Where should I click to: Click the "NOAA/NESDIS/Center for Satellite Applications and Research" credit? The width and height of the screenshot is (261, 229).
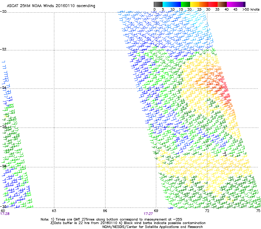click(152, 227)
